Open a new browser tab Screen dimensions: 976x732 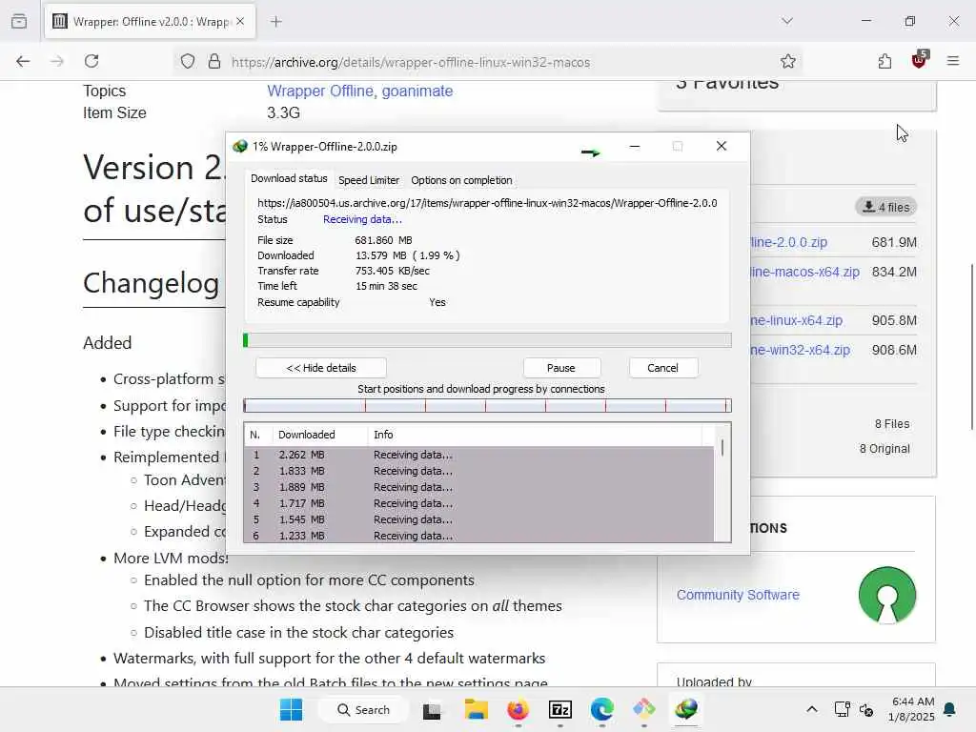pos(276,22)
